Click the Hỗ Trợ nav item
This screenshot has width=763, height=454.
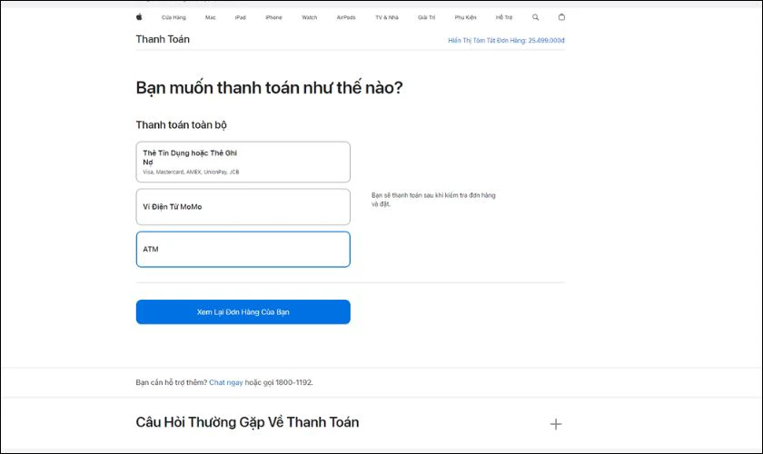pos(504,17)
